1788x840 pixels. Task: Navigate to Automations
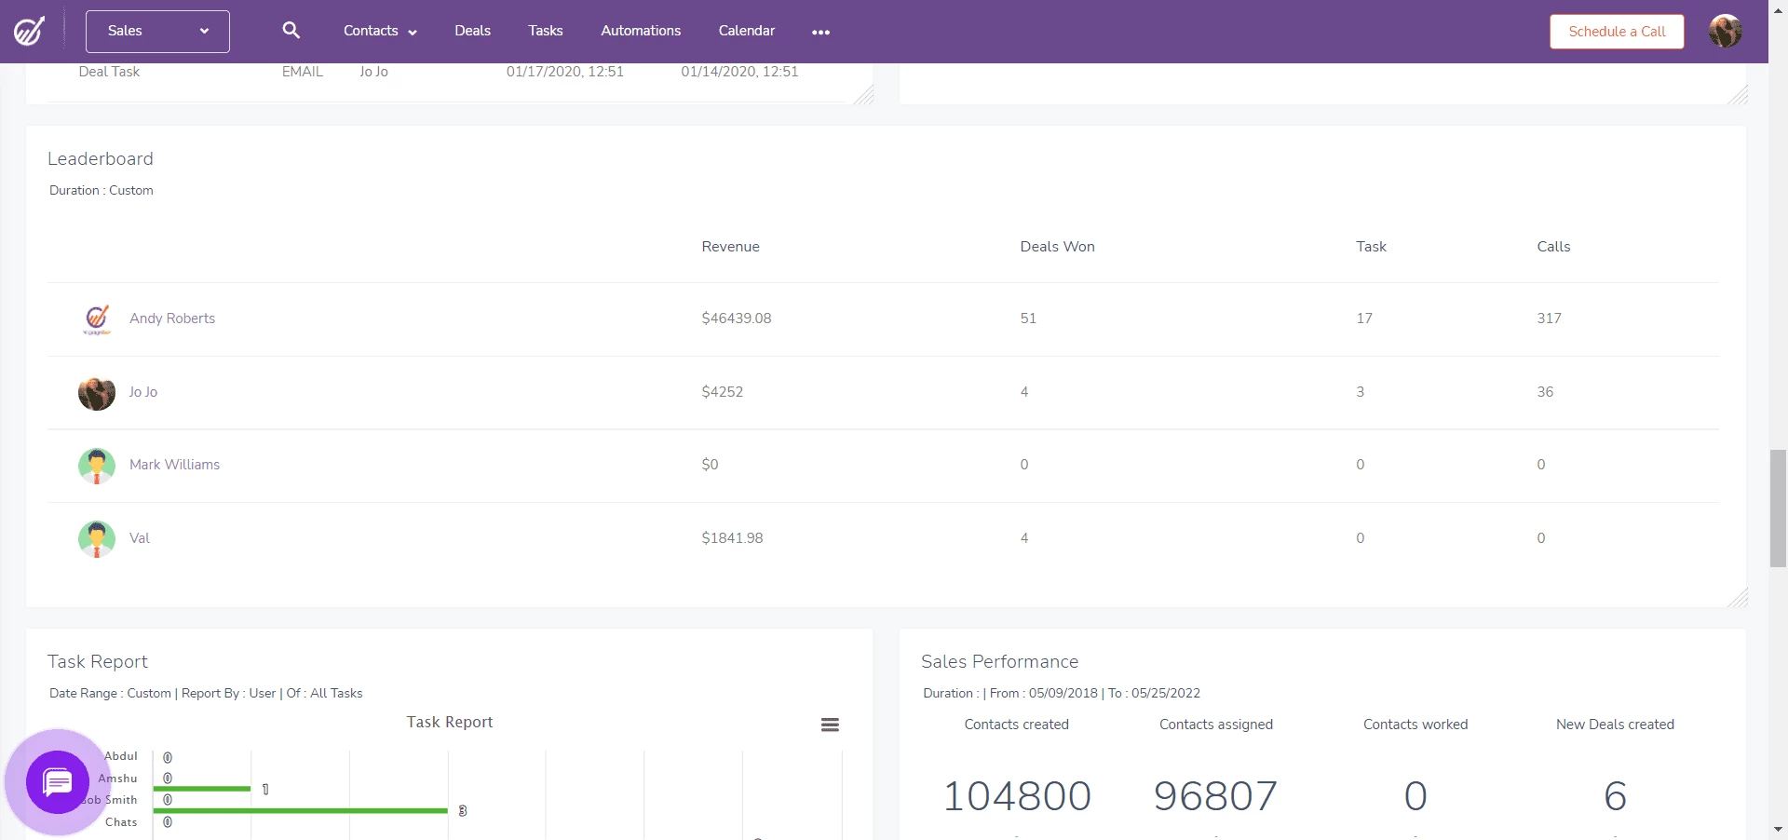point(641,31)
